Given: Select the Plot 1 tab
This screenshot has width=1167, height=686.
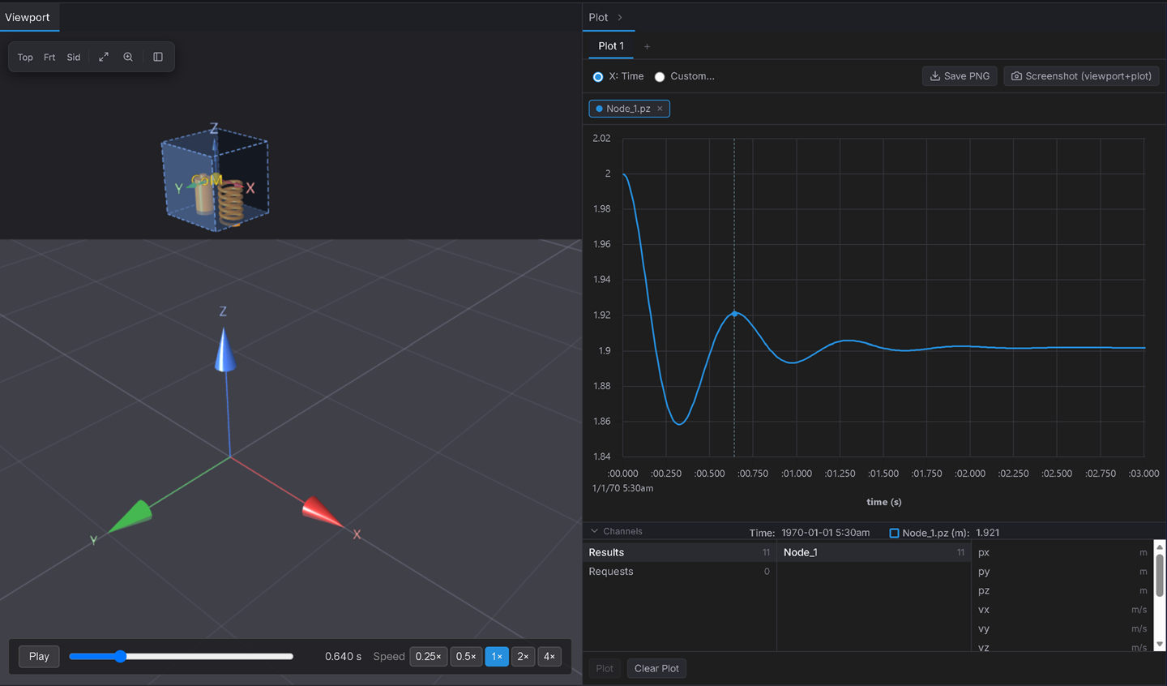Looking at the screenshot, I should point(611,46).
